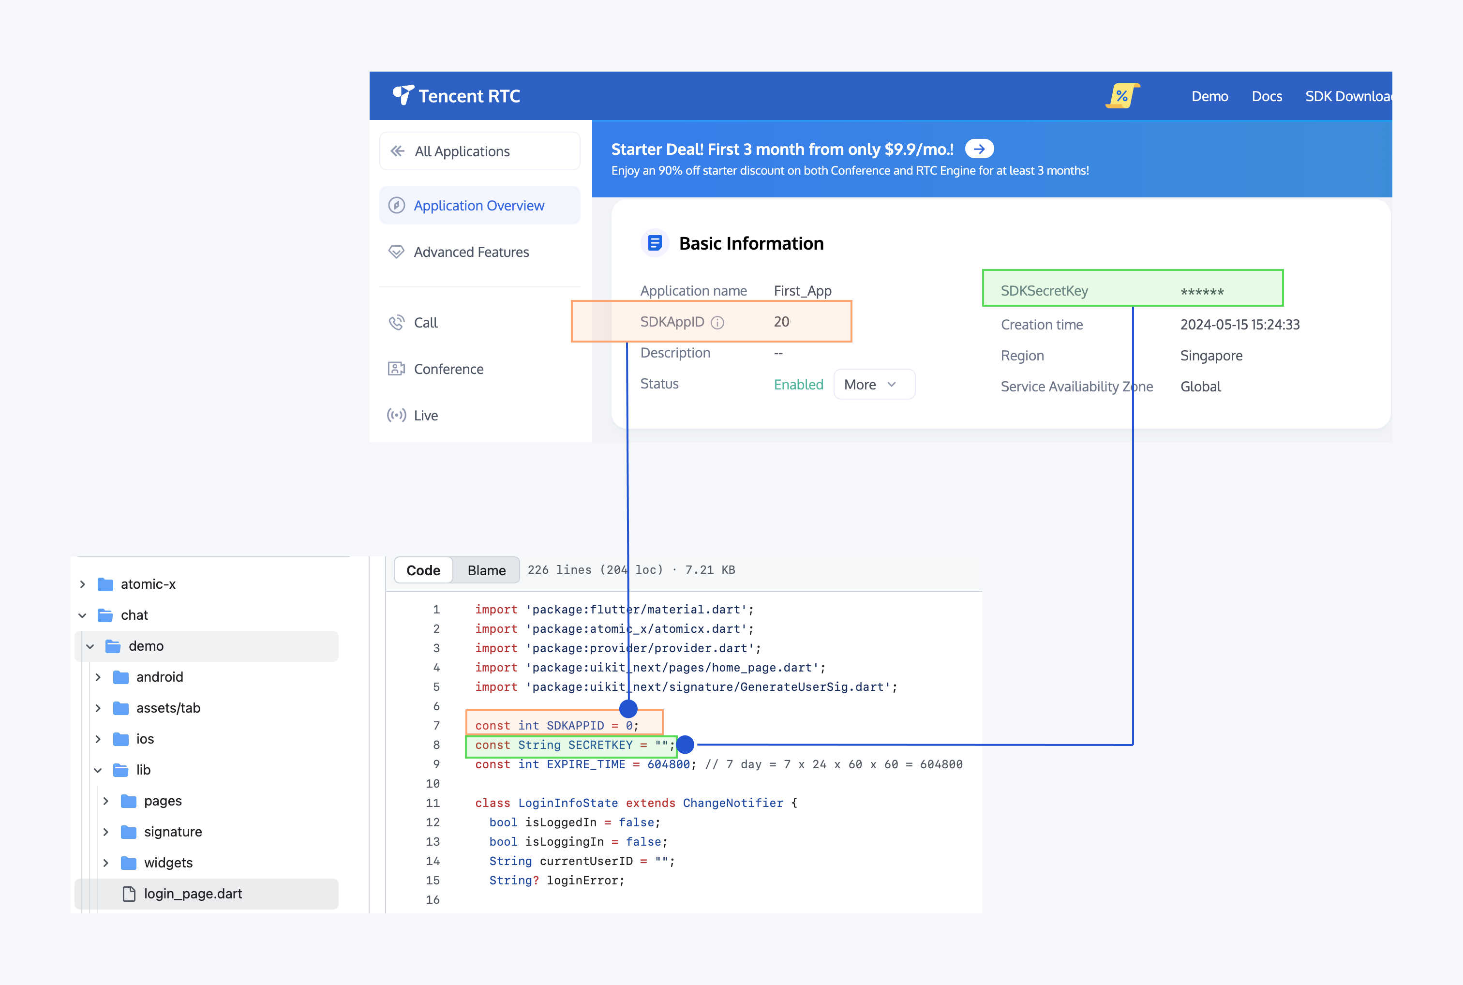Expand the atomic-x folder

pyautogui.click(x=83, y=584)
